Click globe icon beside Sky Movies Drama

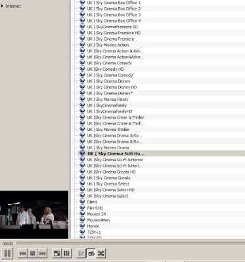click(x=82, y=147)
